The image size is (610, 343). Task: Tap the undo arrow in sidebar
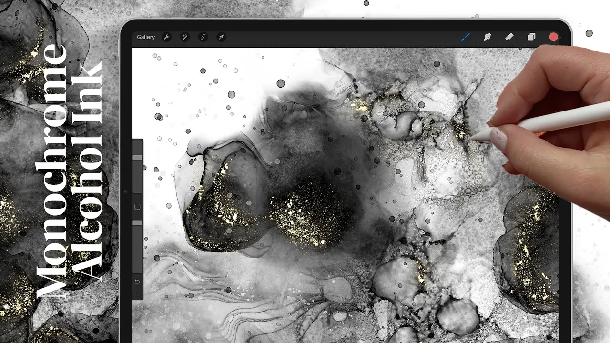(137, 282)
